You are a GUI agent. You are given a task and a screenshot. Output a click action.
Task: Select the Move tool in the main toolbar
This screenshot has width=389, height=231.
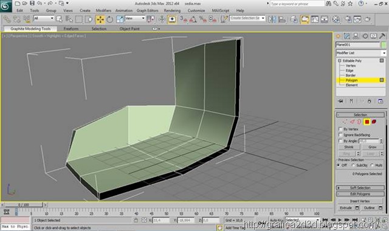point(100,19)
